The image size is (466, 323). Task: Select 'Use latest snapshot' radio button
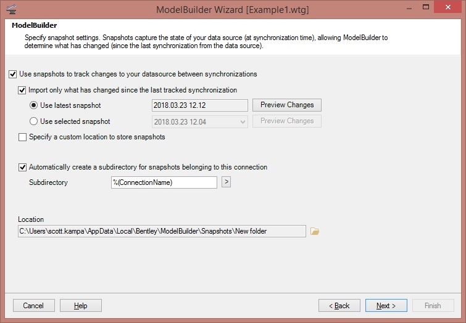pos(33,105)
